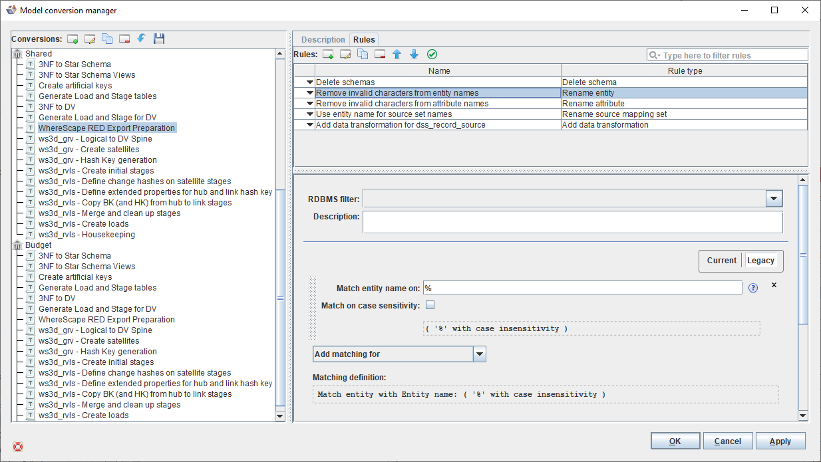821x462 pixels.
Task: Open the Add matching for dropdown
Action: 479,354
